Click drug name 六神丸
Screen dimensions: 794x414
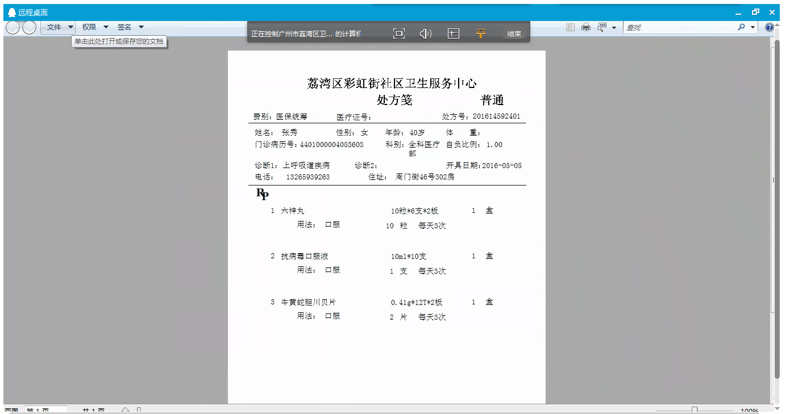point(293,211)
